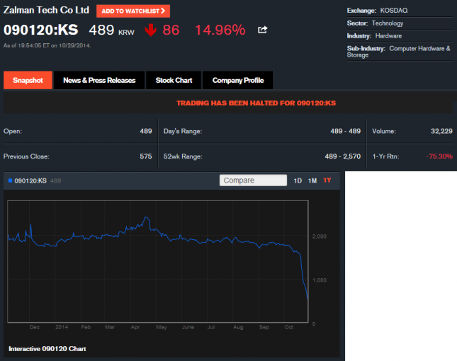
Task: Click the Open value 489
Action: 146,131
